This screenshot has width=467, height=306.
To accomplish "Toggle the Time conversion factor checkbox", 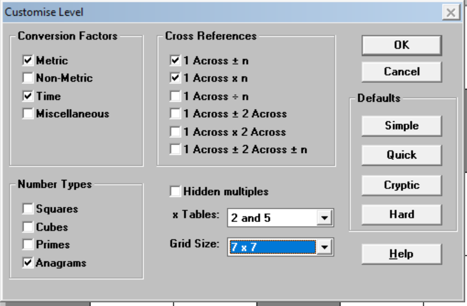I will pyautogui.click(x=28, y=96).
